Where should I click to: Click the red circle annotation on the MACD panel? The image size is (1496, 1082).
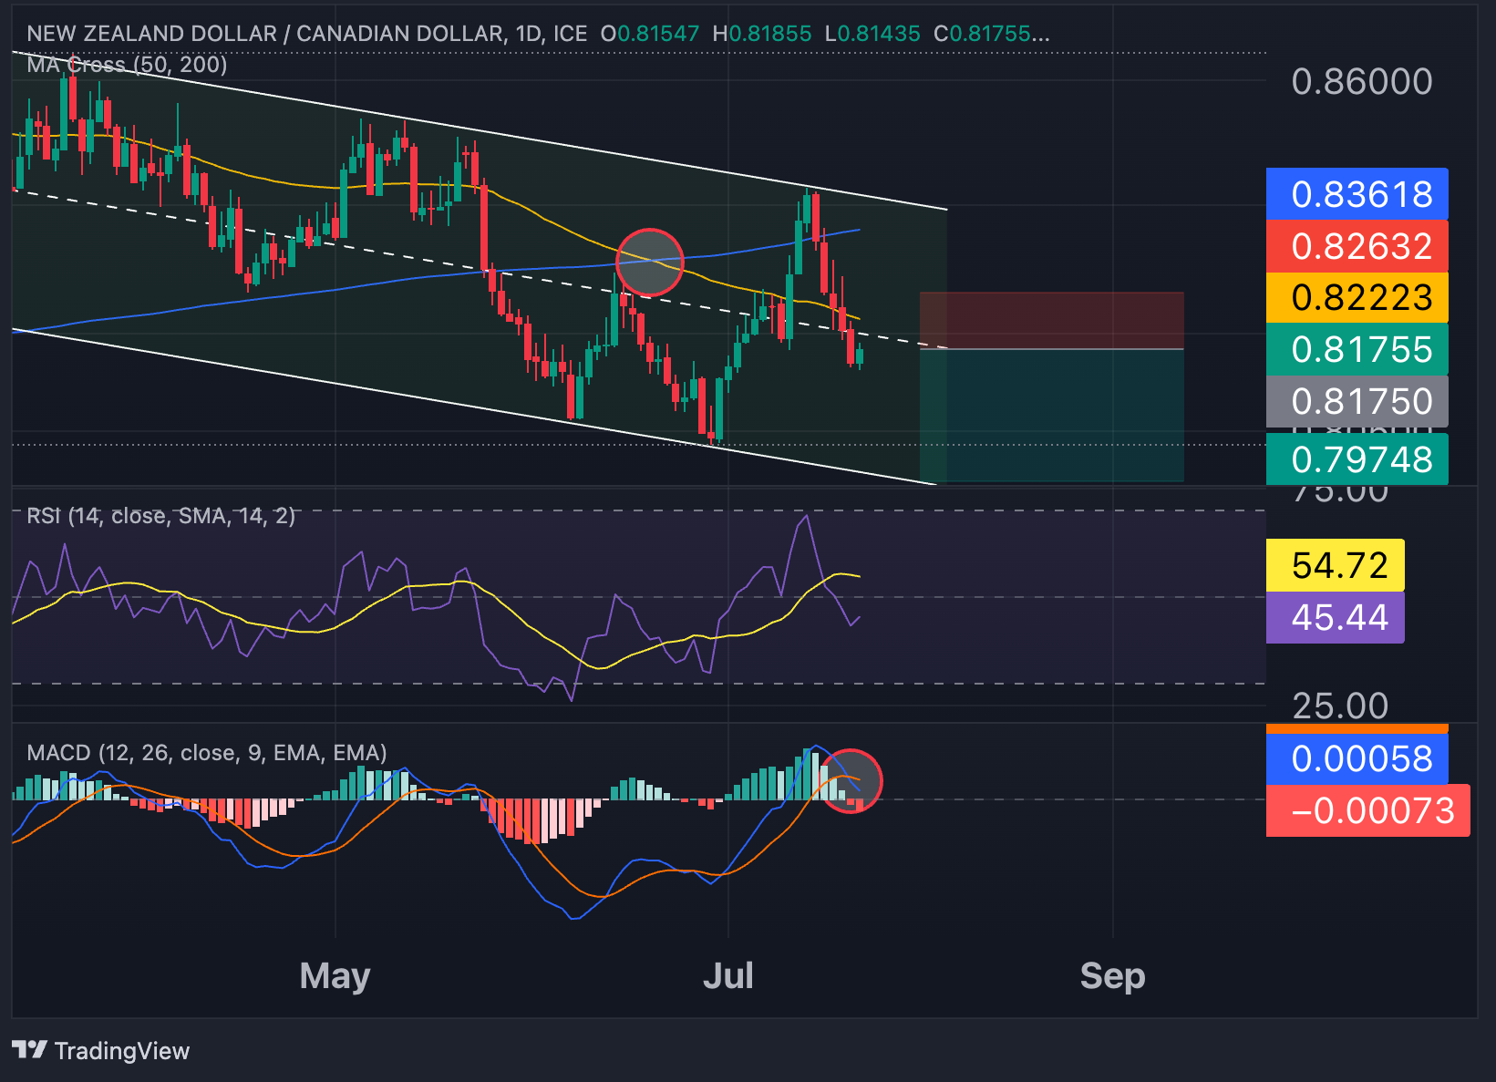[x=851, y=782]
